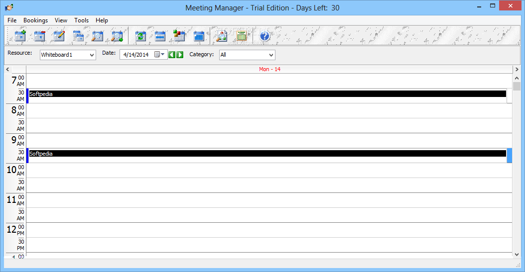Screen dimensions: 525x272
Task: Click the Mon - 14 day header
Action: point(269,69)
